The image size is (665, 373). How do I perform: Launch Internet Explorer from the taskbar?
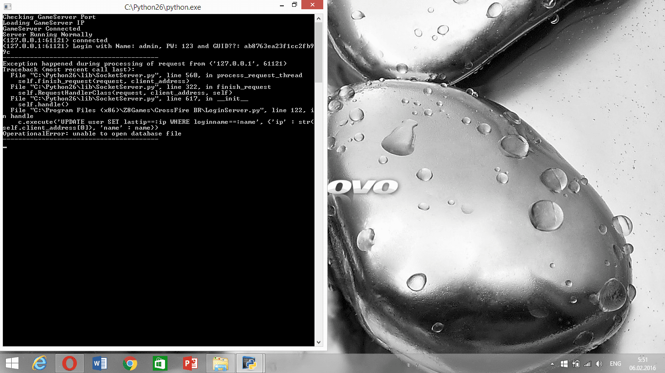coord(39,363)
